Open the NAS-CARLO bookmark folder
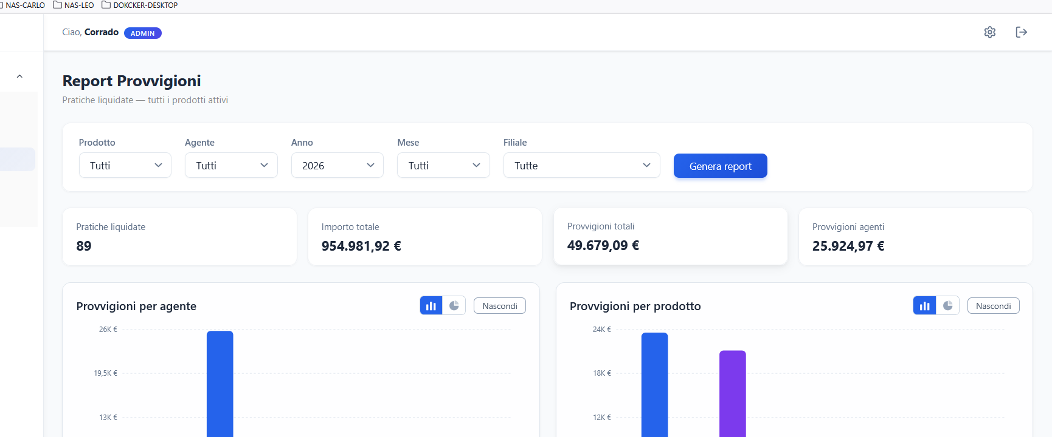 (x=22, y=5)
